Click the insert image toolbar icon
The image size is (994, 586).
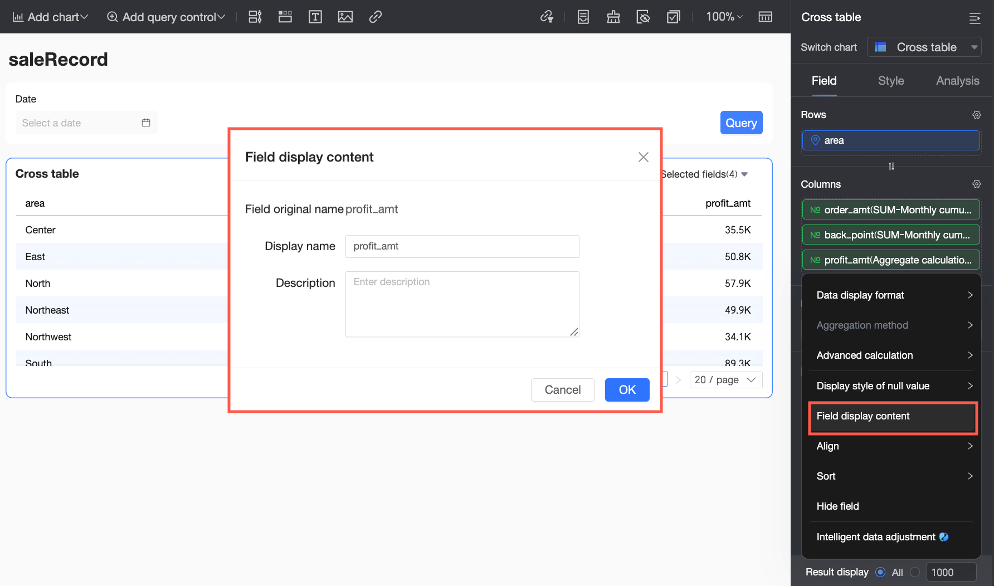(x=345, y=17)
